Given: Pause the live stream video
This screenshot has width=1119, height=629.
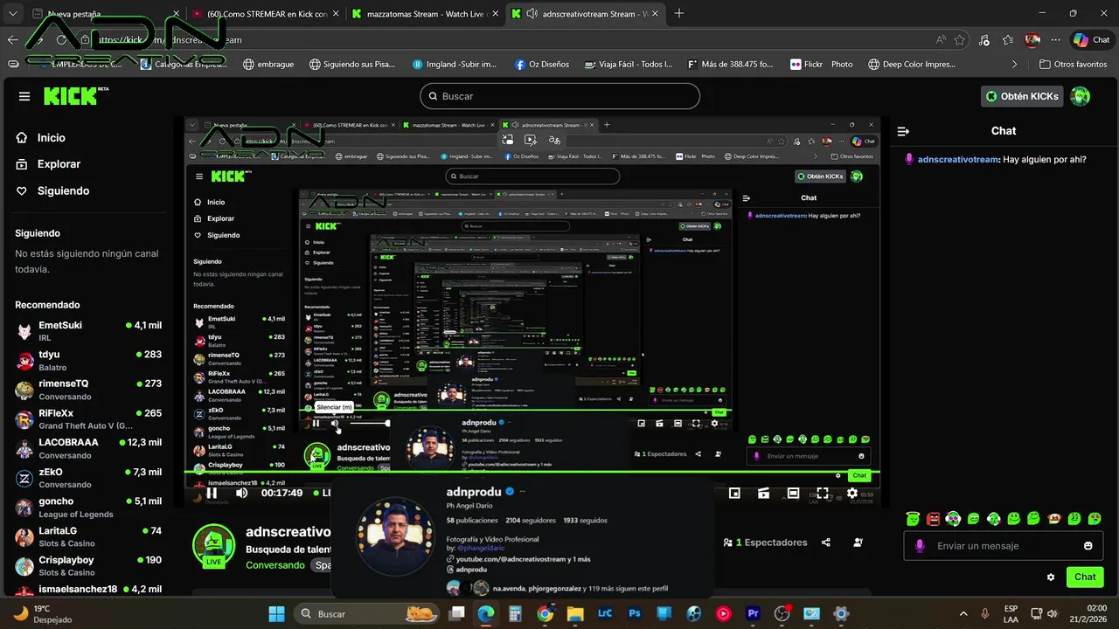Looking at the screenshot, I should click(x=212, y=493).
